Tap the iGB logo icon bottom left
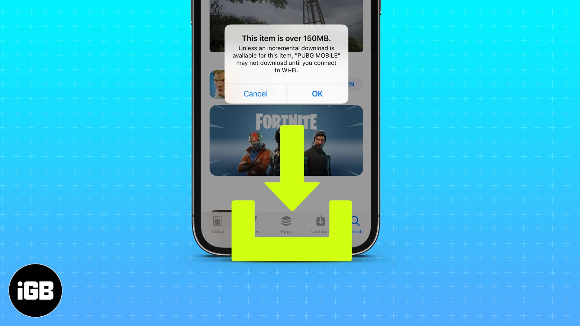This screenshot has height=326, width=580. (36, 291)
